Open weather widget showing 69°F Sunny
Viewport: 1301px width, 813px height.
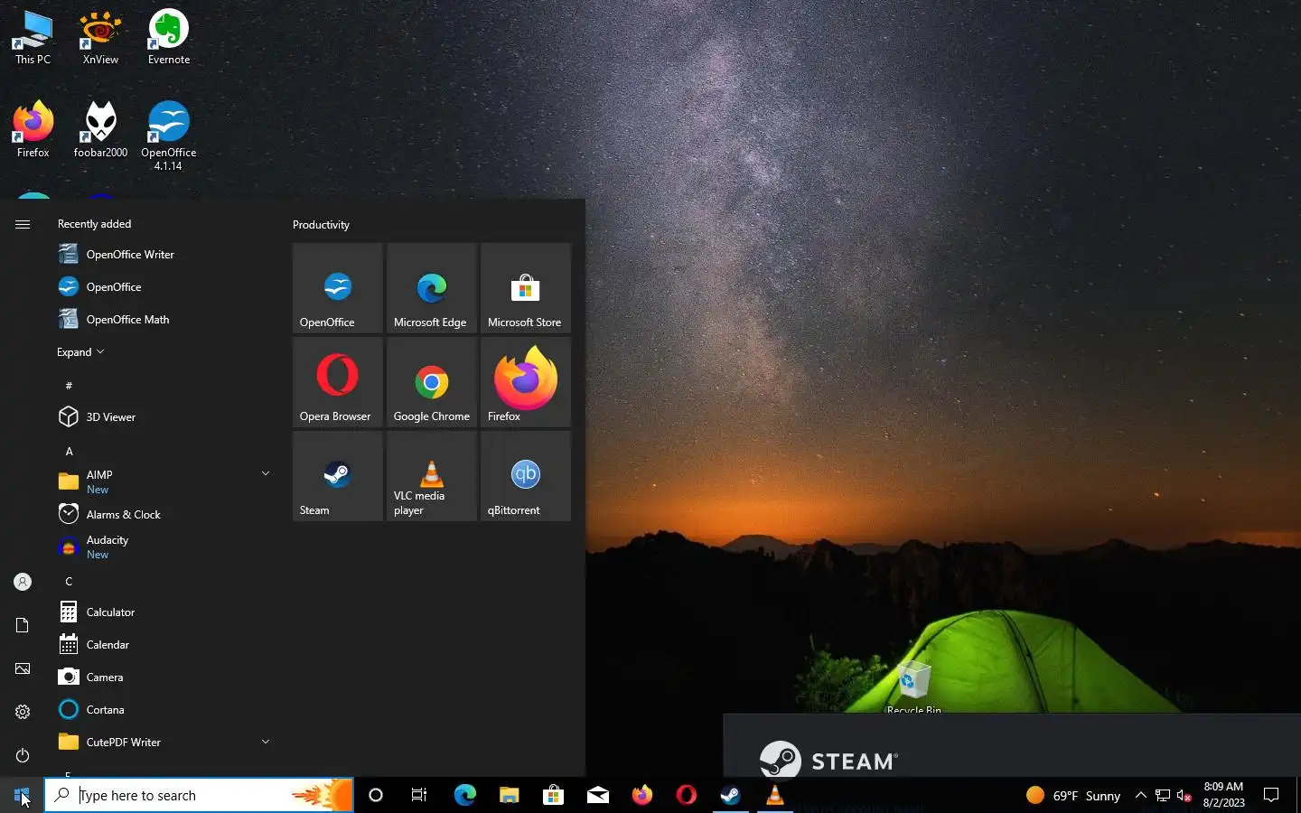1073,795
